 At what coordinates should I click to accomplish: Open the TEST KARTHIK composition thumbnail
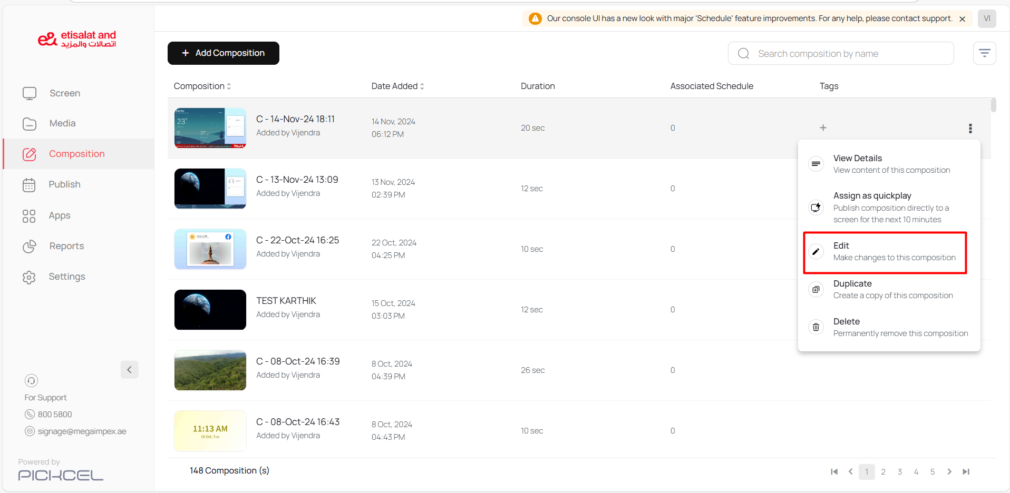(210, 310)
